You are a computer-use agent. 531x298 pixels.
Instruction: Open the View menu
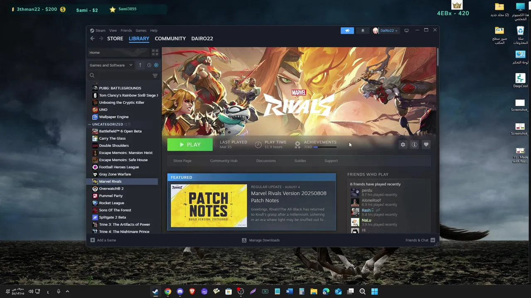tap(113, 30)
